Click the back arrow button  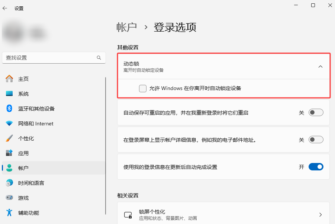[5, 8]
